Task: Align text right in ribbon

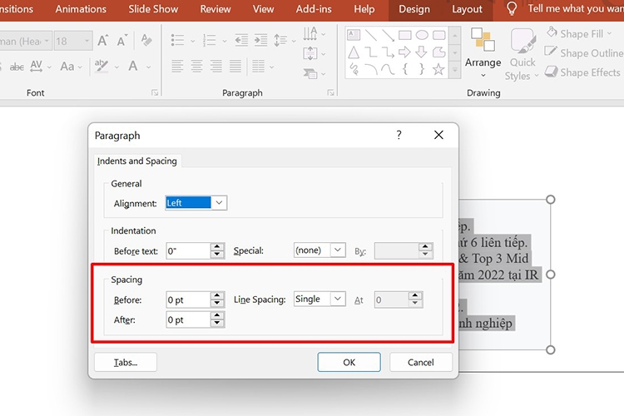Action: tap(216, 66)
